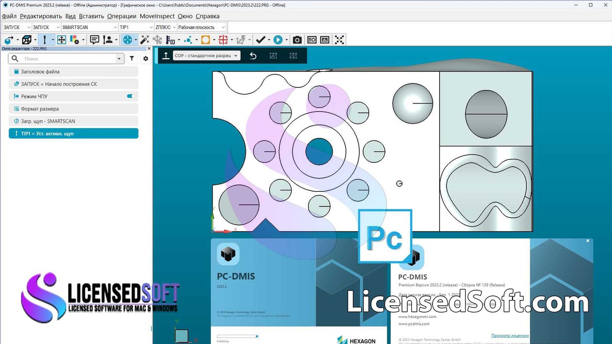Image resolution: width=612 pixels, height=344 pixels.
Task: Click the grayed axes with lightning icon
Action: [x=241, y=40]
